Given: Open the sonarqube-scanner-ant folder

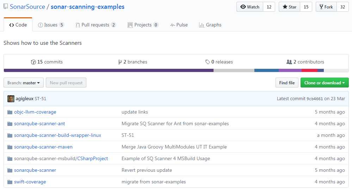Looking at the screenshot, I should coord(39,124).
